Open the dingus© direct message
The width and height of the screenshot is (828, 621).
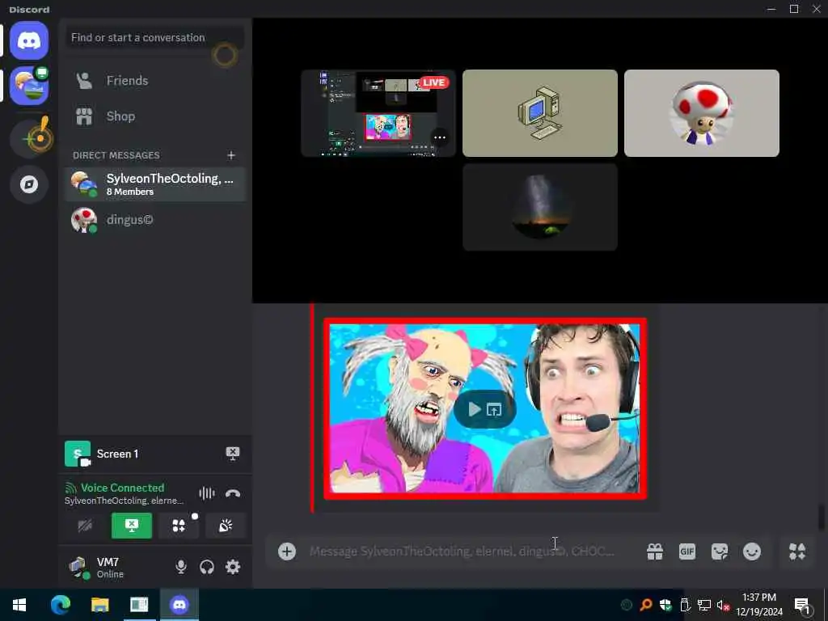(155, 220)
